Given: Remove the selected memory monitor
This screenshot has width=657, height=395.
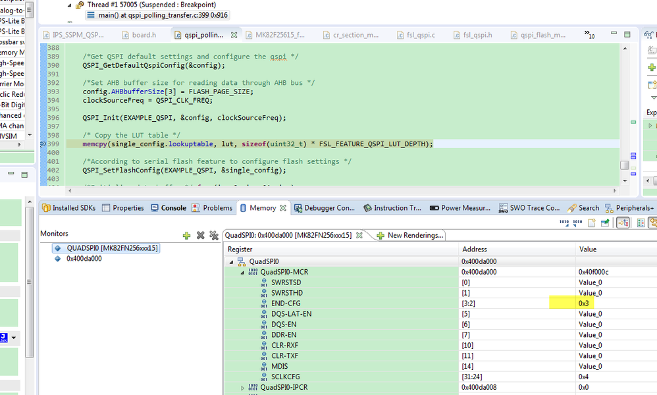Looking at the screenshot, I should 200,236.
